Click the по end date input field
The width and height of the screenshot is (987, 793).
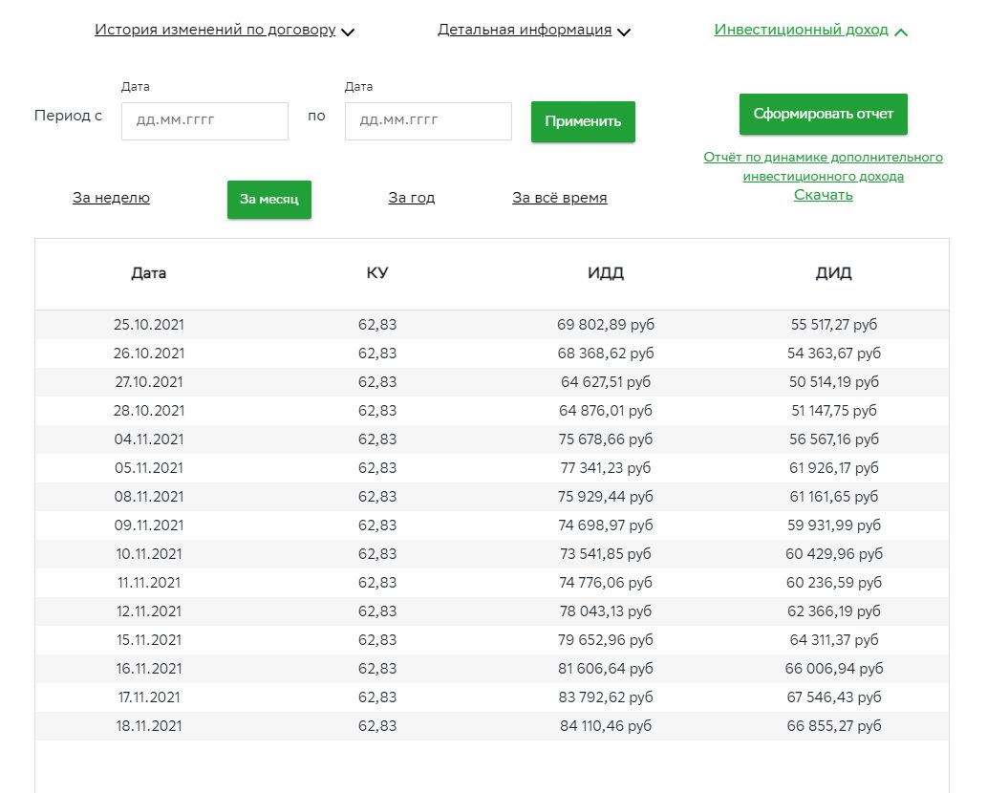(x=428, y=120)
